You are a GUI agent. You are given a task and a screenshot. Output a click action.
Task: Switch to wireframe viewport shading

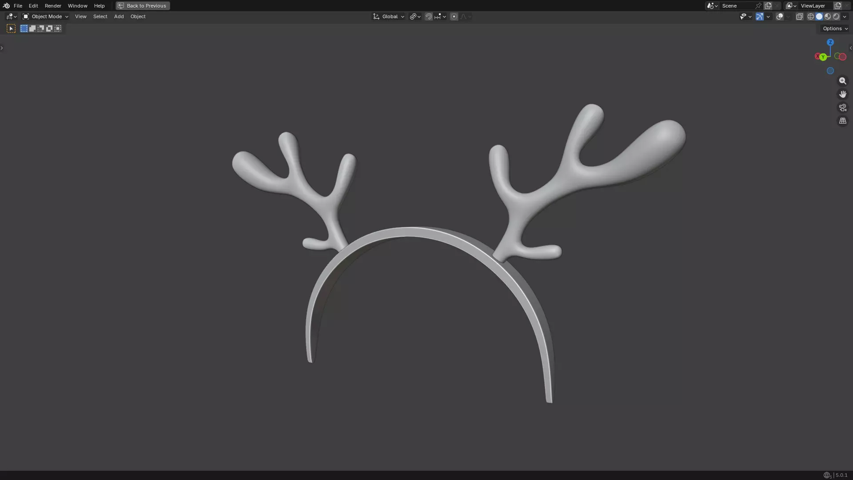pyautogui.click(x=811, y=16)
